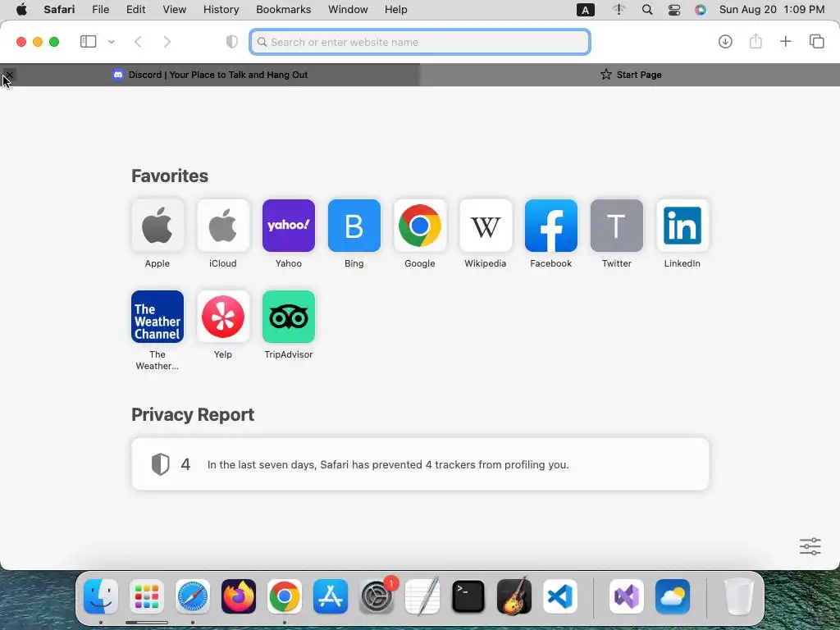This screenshot has height=630, width=840.
Task: Open Finder from the Dock
Action: (x=101, y=596)
